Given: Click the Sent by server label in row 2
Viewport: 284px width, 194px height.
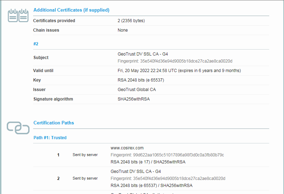Looking at the screenshot, I should point(85,178).
